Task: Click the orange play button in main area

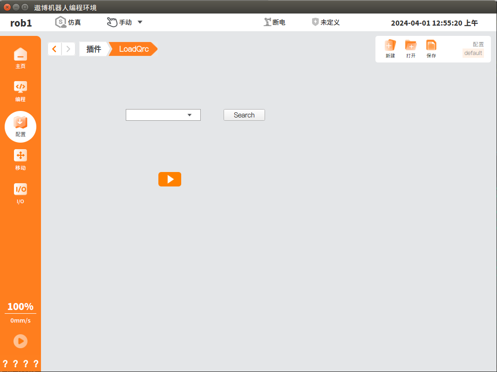Action: (x=170, y=179)
